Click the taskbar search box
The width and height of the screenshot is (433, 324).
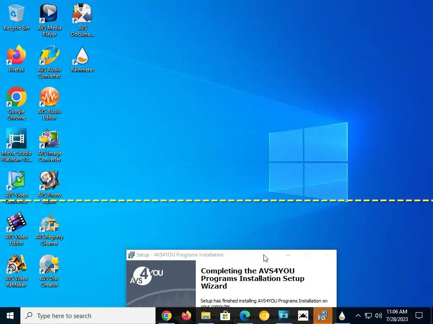88,316
